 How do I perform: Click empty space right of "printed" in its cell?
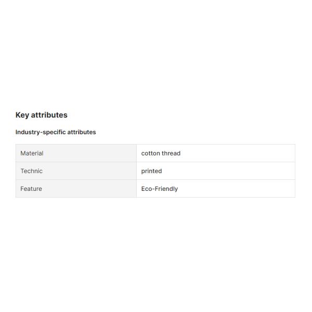[229, 171]
